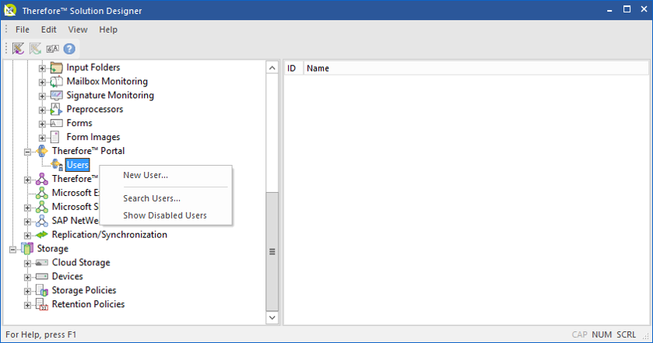Viewport: 653px width, 343px height.
Task: Click the Retention Policies icon
Action: pyautogui.click(x=42, y=304)
